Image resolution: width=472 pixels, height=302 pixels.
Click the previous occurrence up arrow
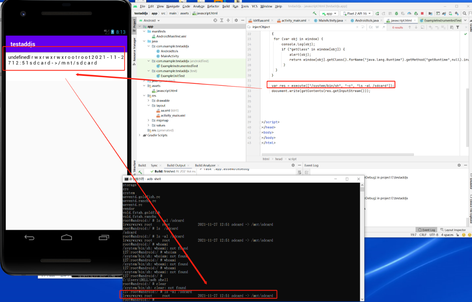[x=409, y=27]
